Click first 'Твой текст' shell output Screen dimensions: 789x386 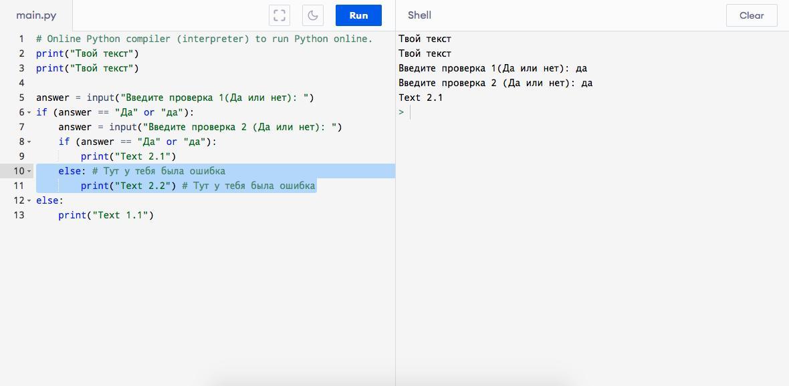coord(425,39)
